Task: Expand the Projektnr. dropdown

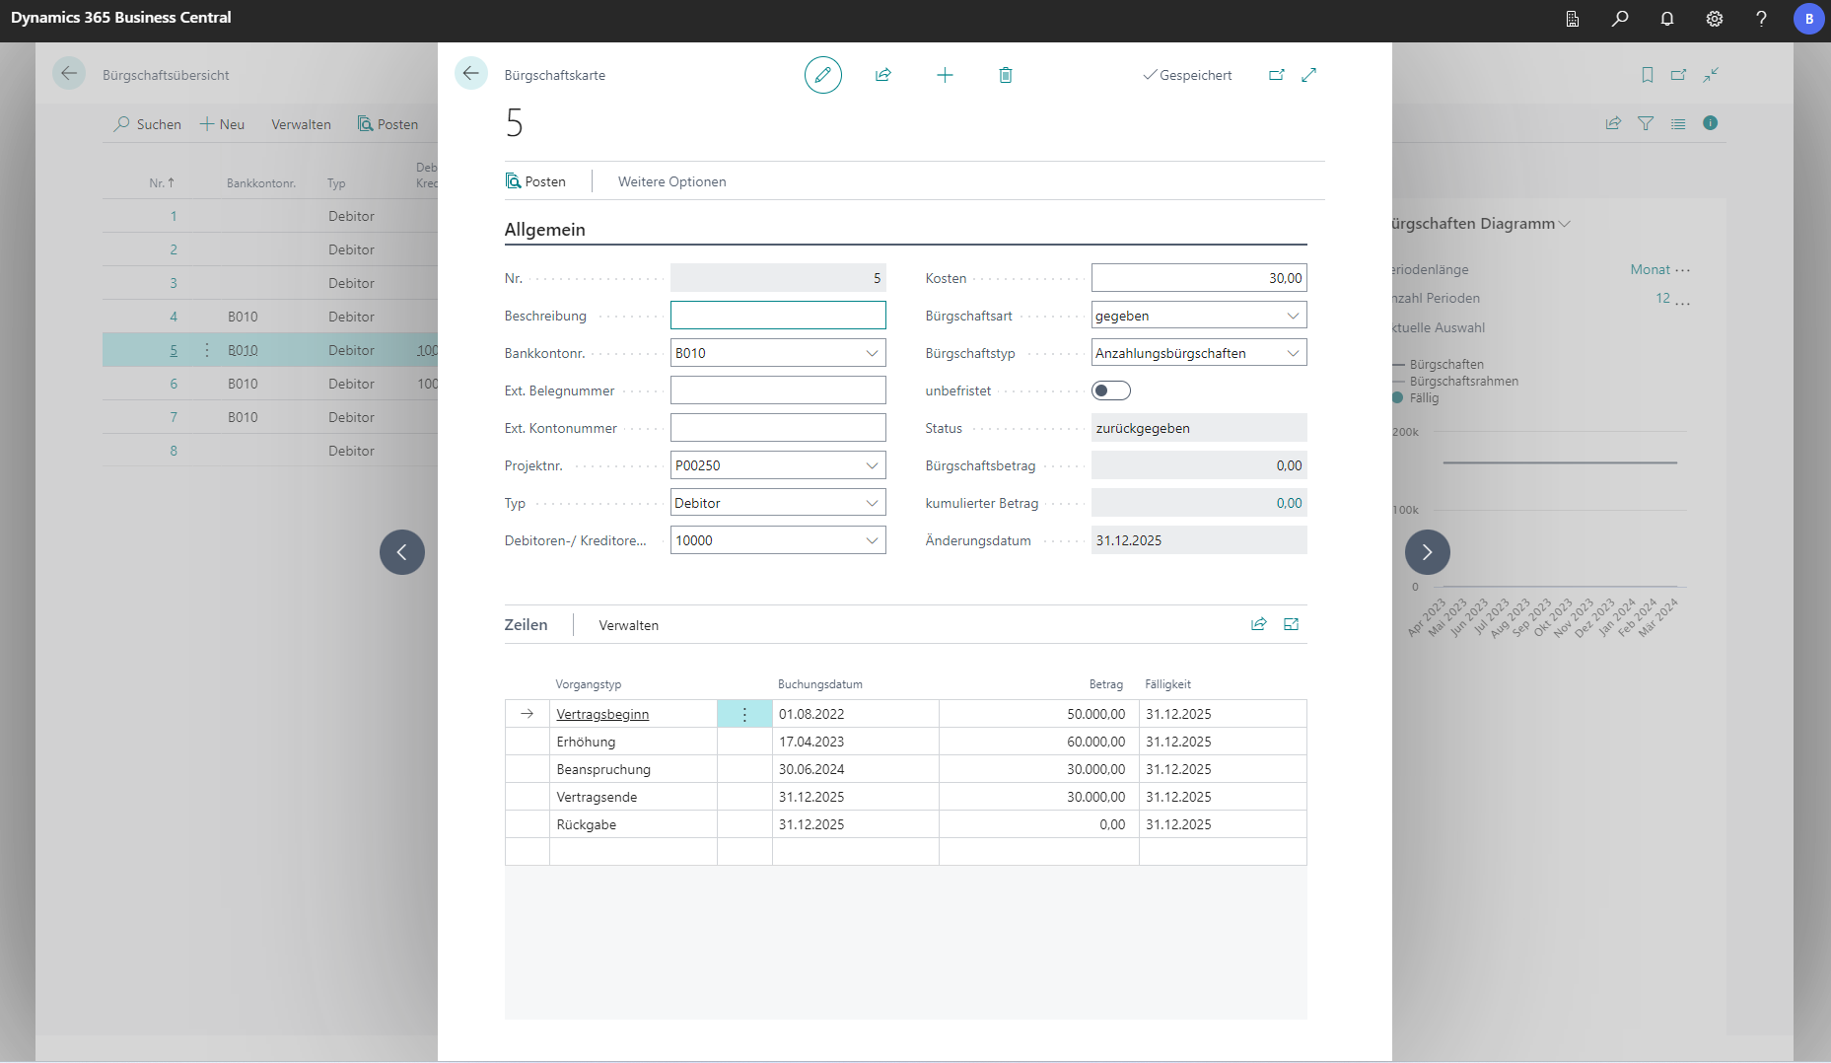Action: point(872,465)
